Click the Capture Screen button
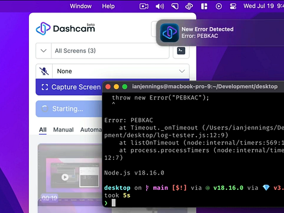This screenshot has width=284, height=213. (69, 87)
